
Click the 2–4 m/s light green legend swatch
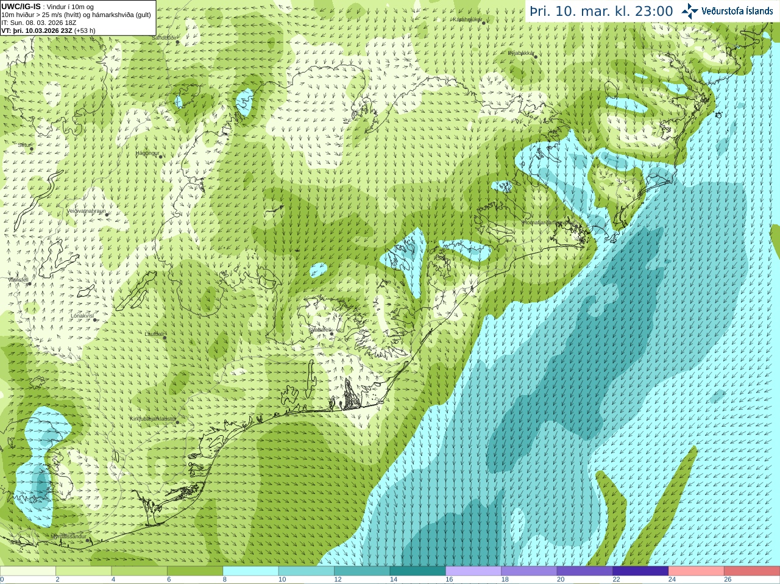pos(83,571)
